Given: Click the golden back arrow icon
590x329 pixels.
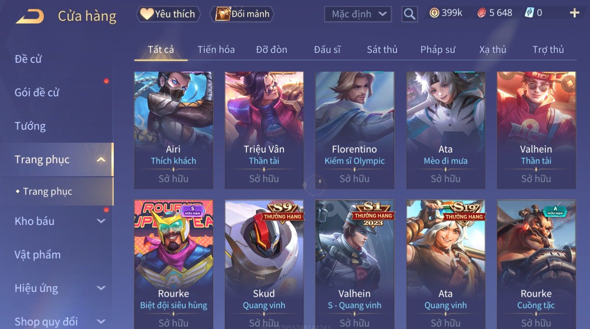Looking at the screenshot, I should [x=30, y=16].
